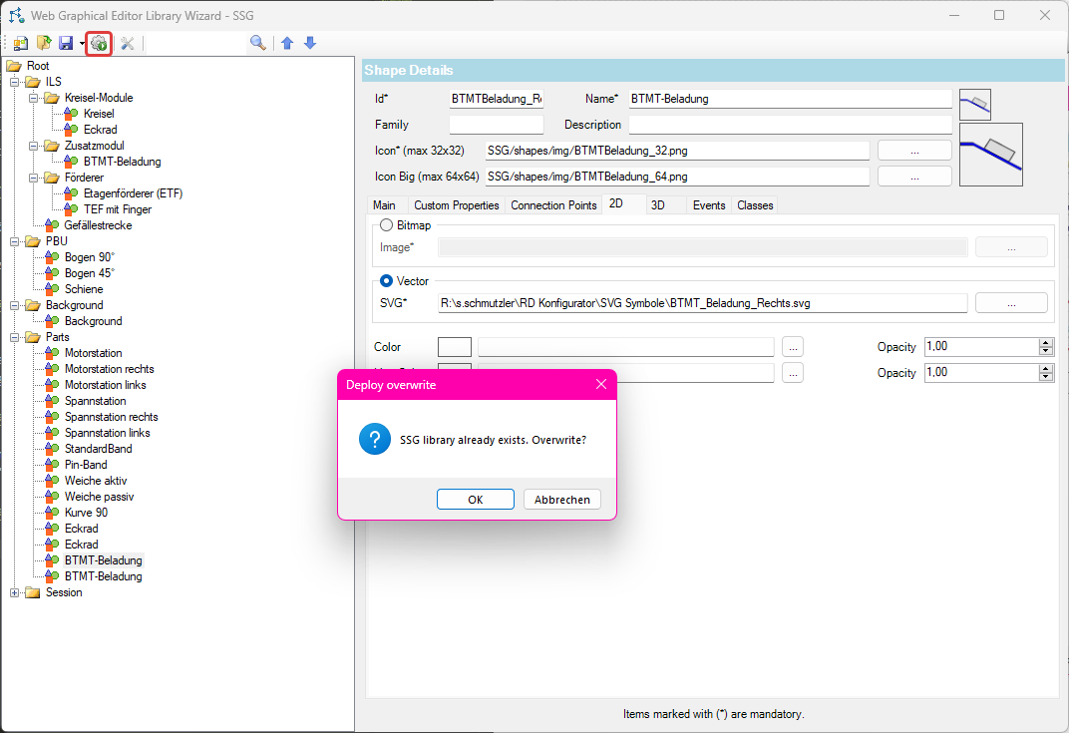Click Abbrechen to cancel the overwrite

pos(561,499)
